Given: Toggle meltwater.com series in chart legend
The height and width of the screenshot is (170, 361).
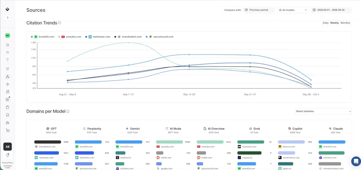Looking at the screenshot, I should (98, 37).
